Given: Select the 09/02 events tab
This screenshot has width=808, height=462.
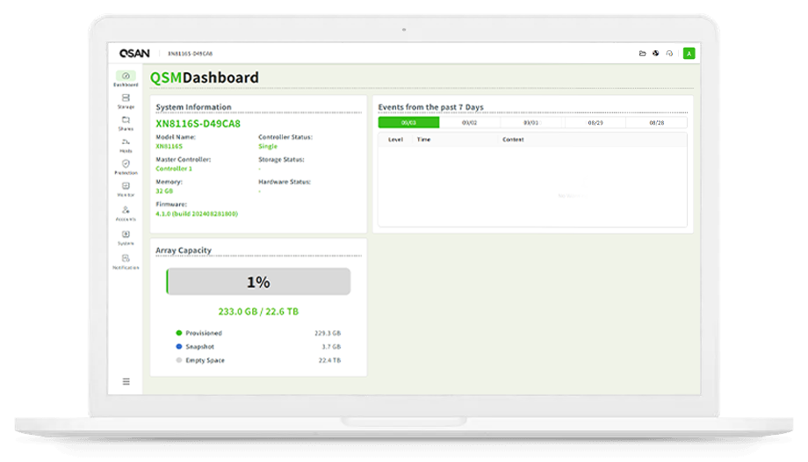Looking at the screenshot, I should [470, 123].
